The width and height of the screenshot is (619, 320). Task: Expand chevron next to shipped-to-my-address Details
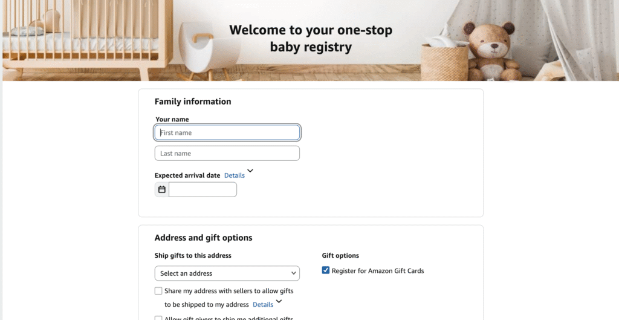coord(279,301)
